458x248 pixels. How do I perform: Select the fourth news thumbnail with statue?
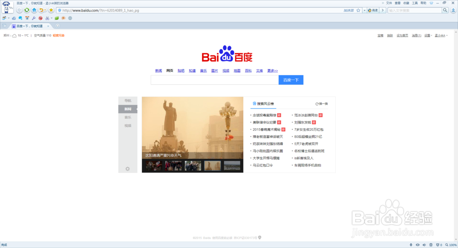coord(213,166)
